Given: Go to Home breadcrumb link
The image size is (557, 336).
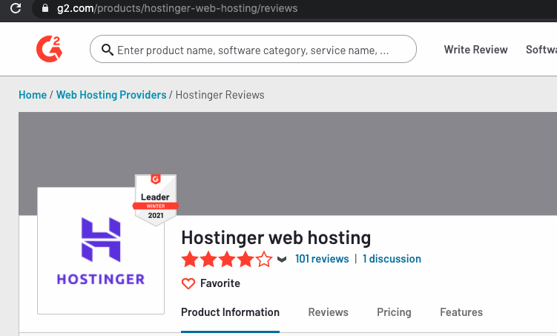Looking at the screenshot, I should (x=33, y=95).
